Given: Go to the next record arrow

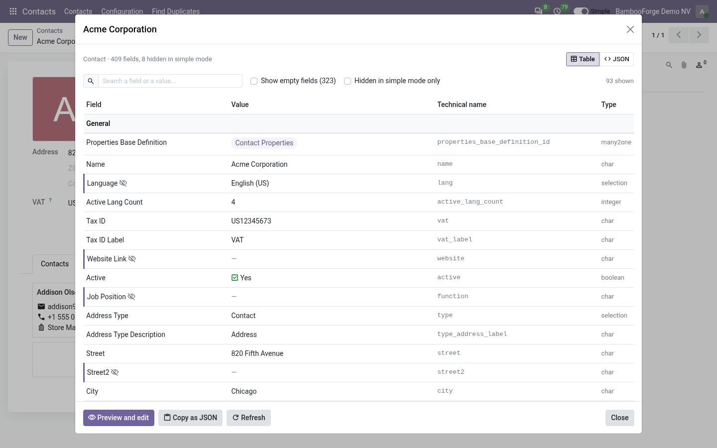Looking at the screenshot, I should pos(699,35).
